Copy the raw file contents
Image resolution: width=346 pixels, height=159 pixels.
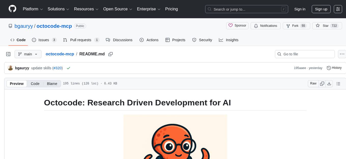coord(322,83)
